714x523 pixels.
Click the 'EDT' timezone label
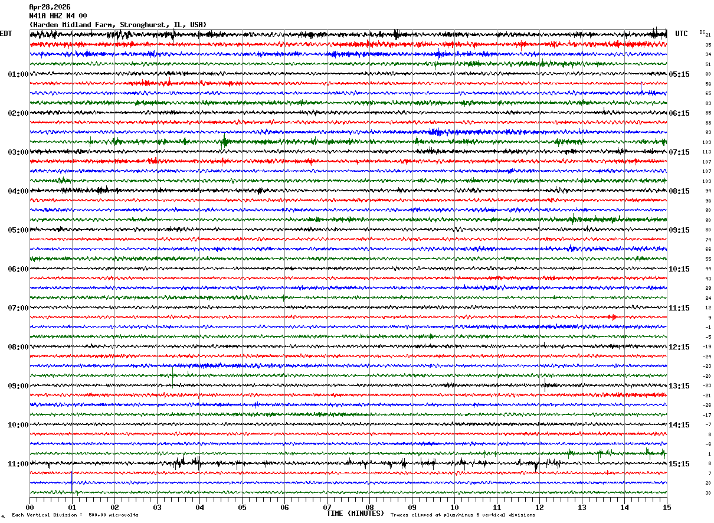(x=6, y=34)
